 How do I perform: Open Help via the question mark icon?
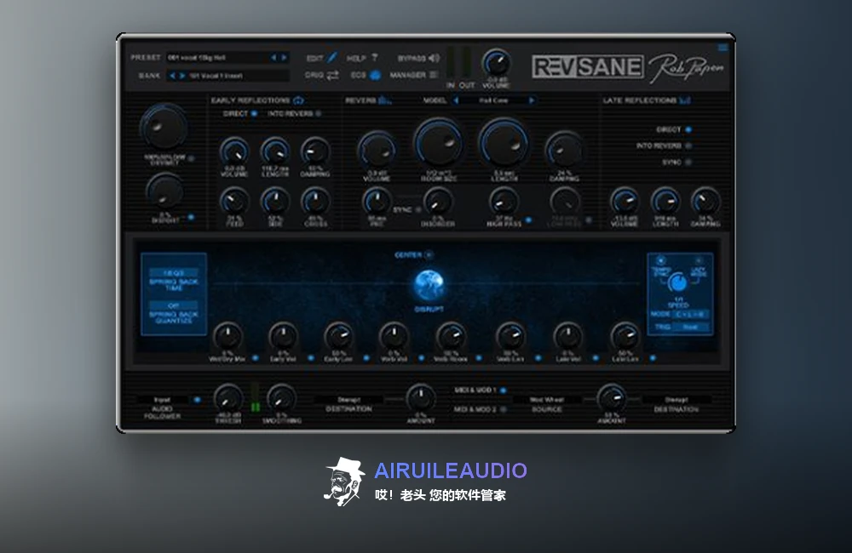(374, 58)
